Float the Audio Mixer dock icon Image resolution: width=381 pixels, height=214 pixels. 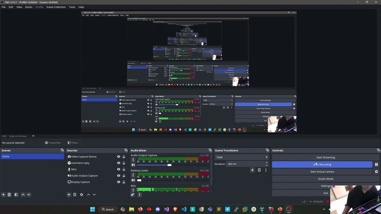point(210,150)
